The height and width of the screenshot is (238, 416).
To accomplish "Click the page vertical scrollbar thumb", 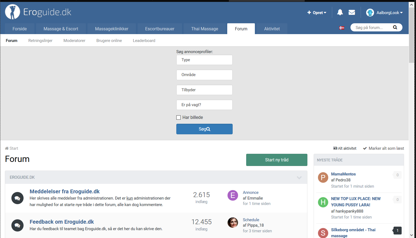I will (412, 35).
